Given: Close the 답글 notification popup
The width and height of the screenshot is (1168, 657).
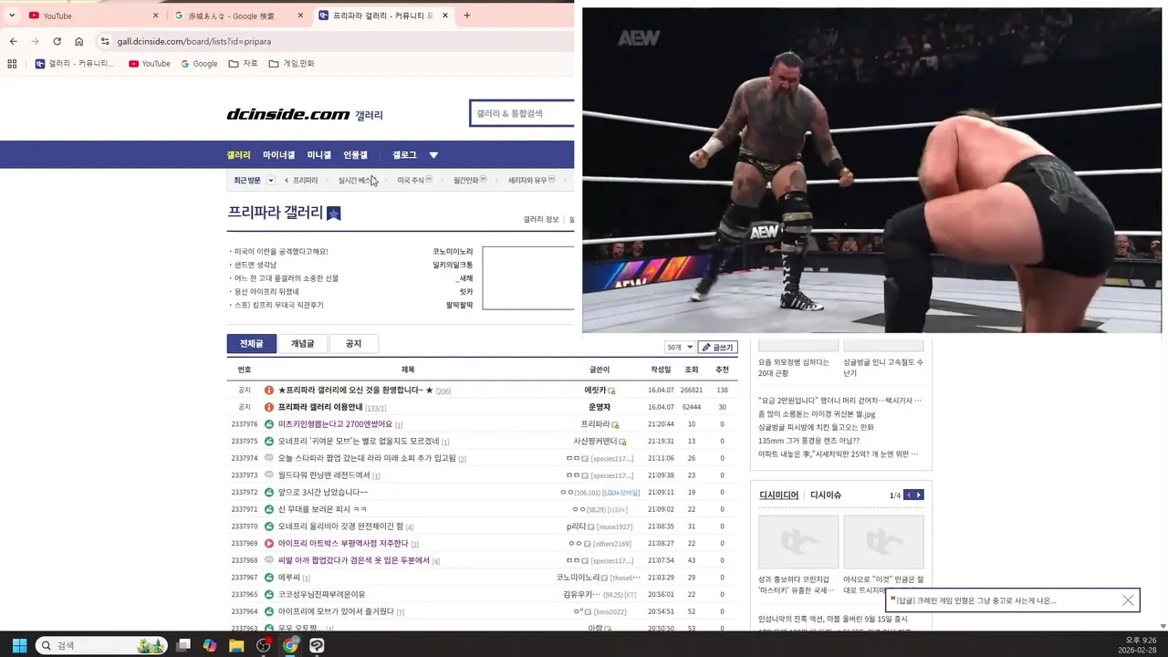Looking at the screenshot, I should click(x=1128, y=600).
